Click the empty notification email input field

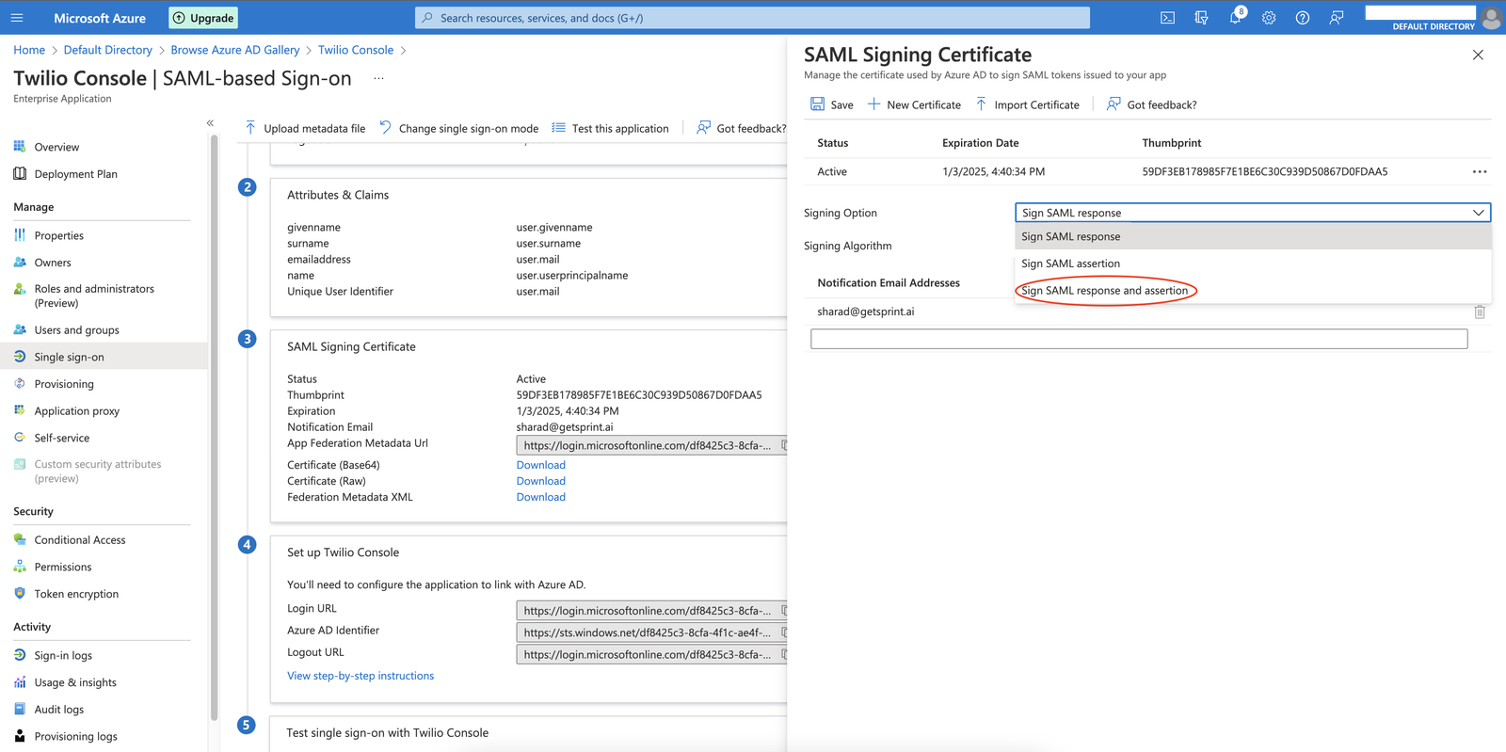(x=1138, y=339)
